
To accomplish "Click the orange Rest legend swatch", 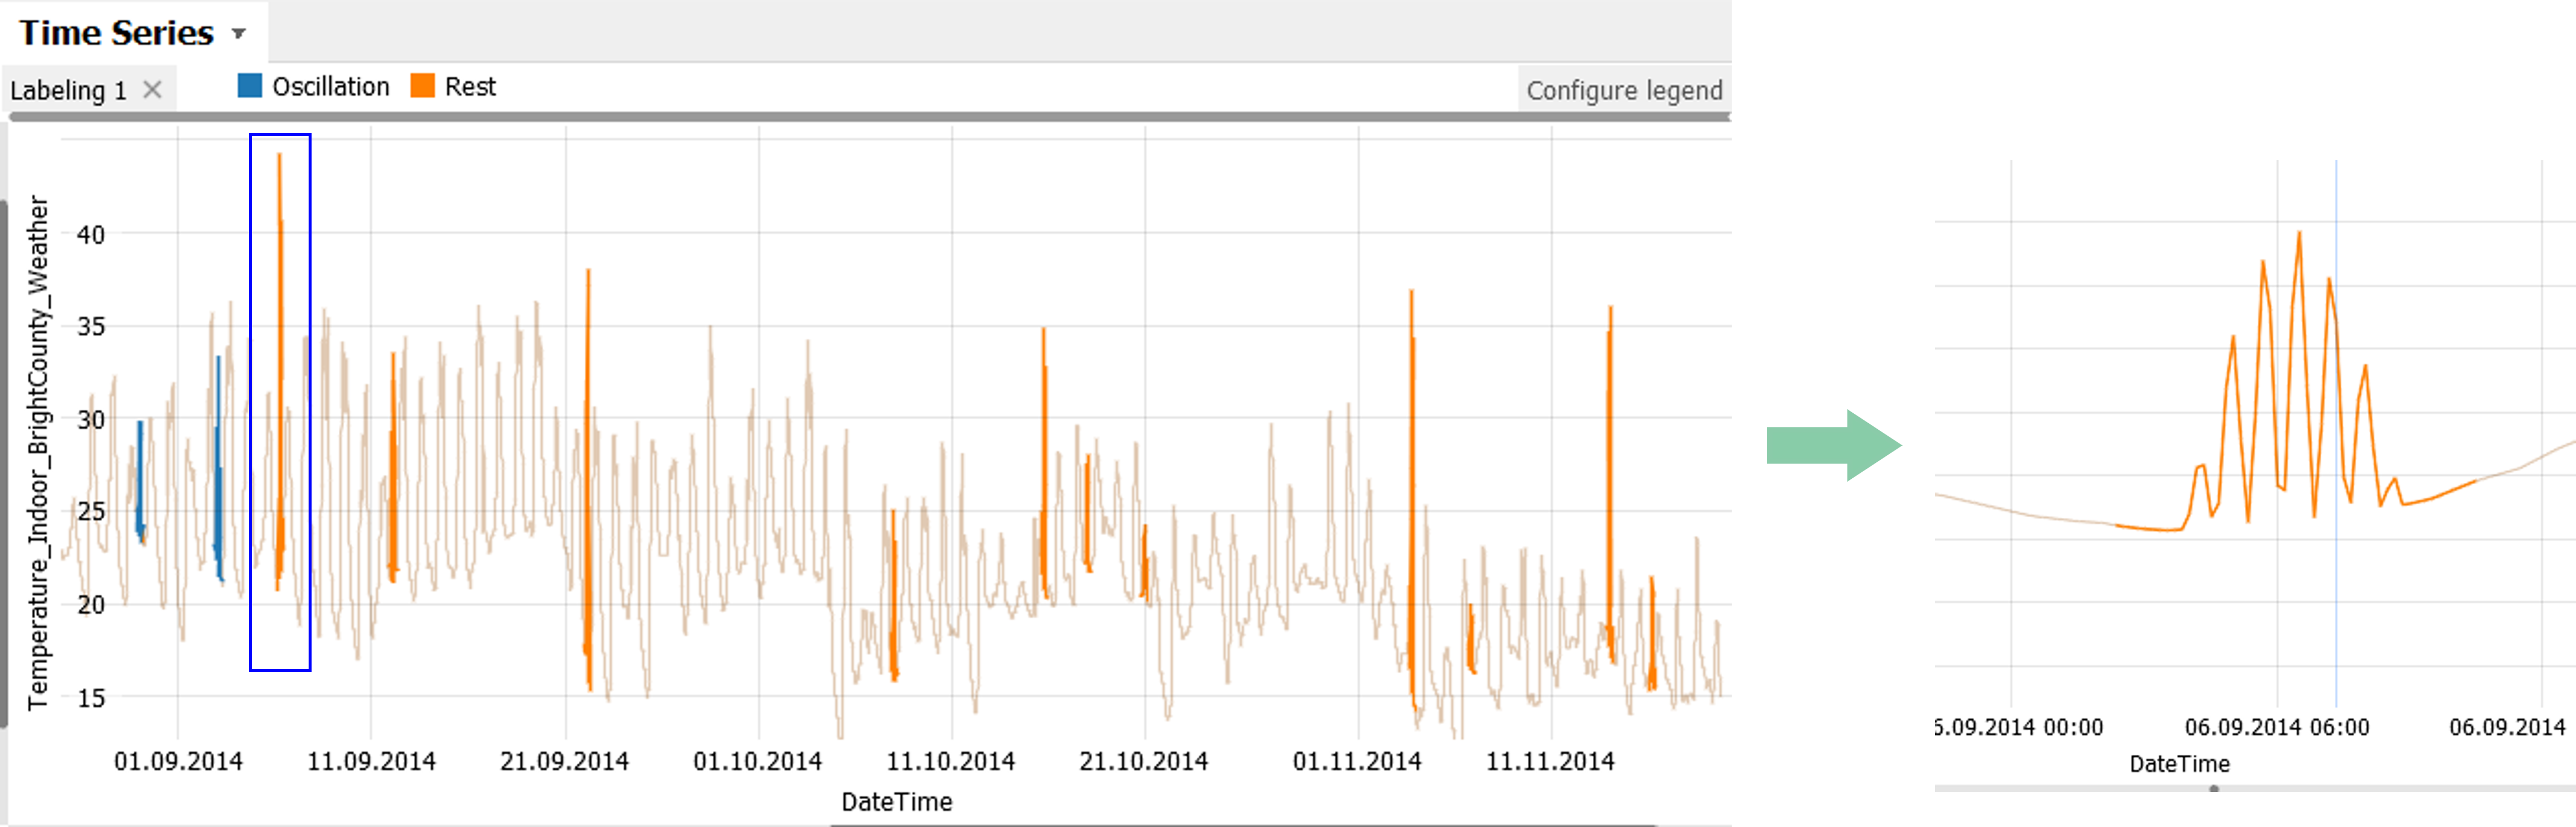I will point(422,86).
